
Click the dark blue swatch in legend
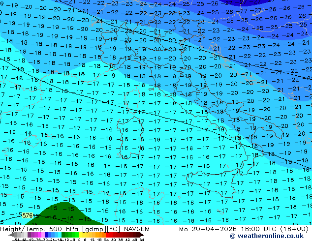coord(46,235)
